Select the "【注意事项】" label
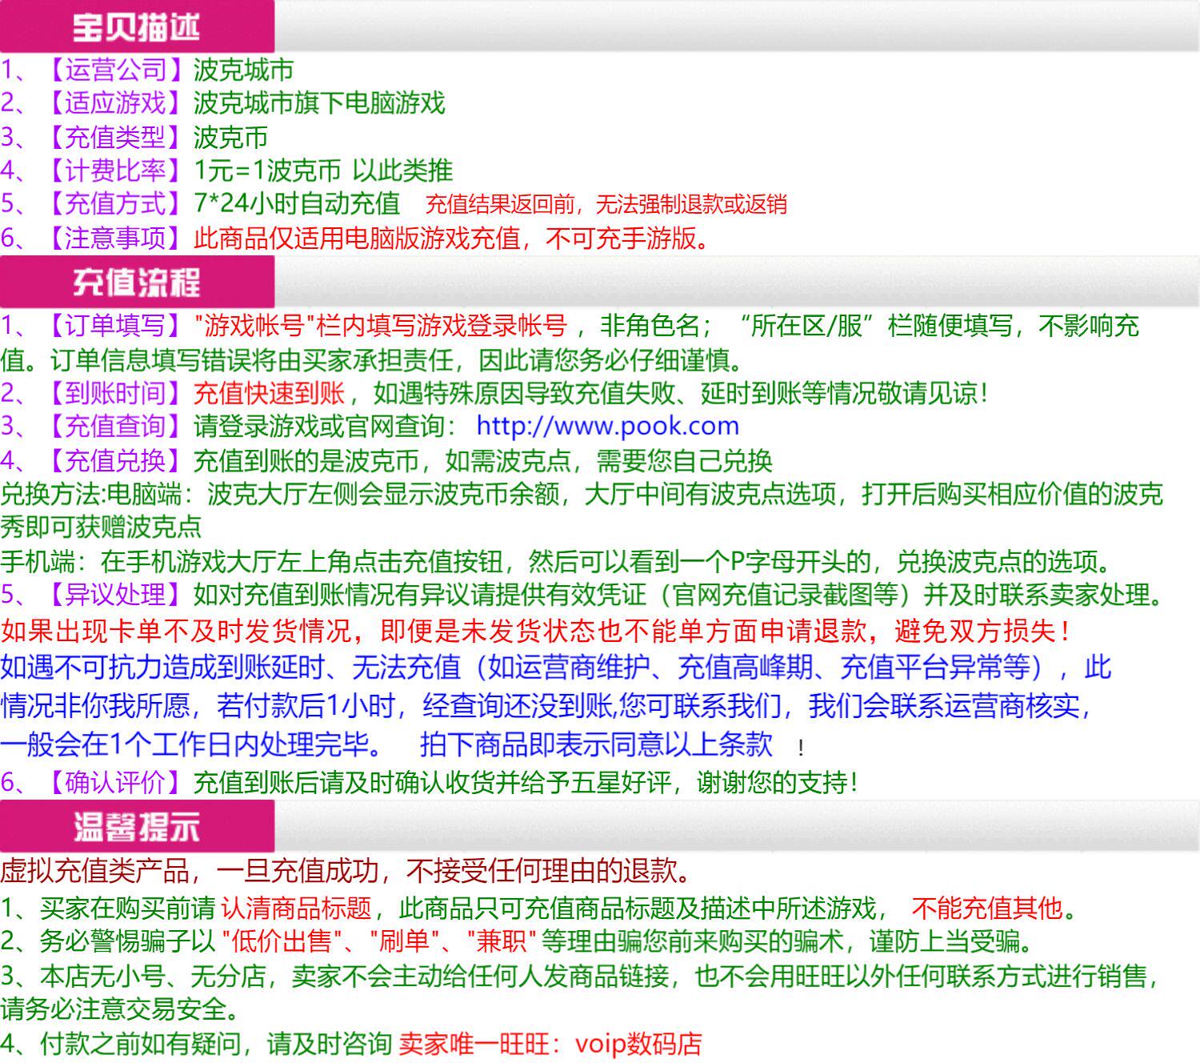1200x1063 pixels. tap(114, 238)
